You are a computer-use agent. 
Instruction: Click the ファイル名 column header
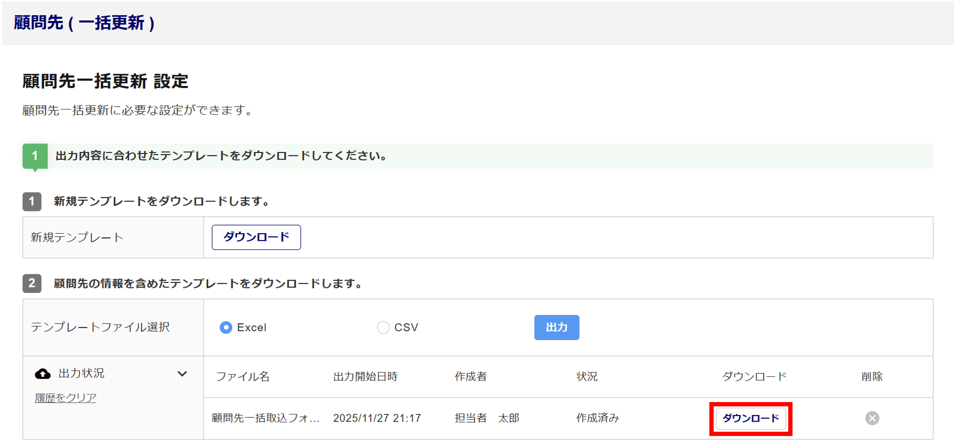[243, 377]
